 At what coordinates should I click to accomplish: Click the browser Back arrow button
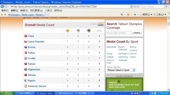pyautogui.click(x=2, y=6)
